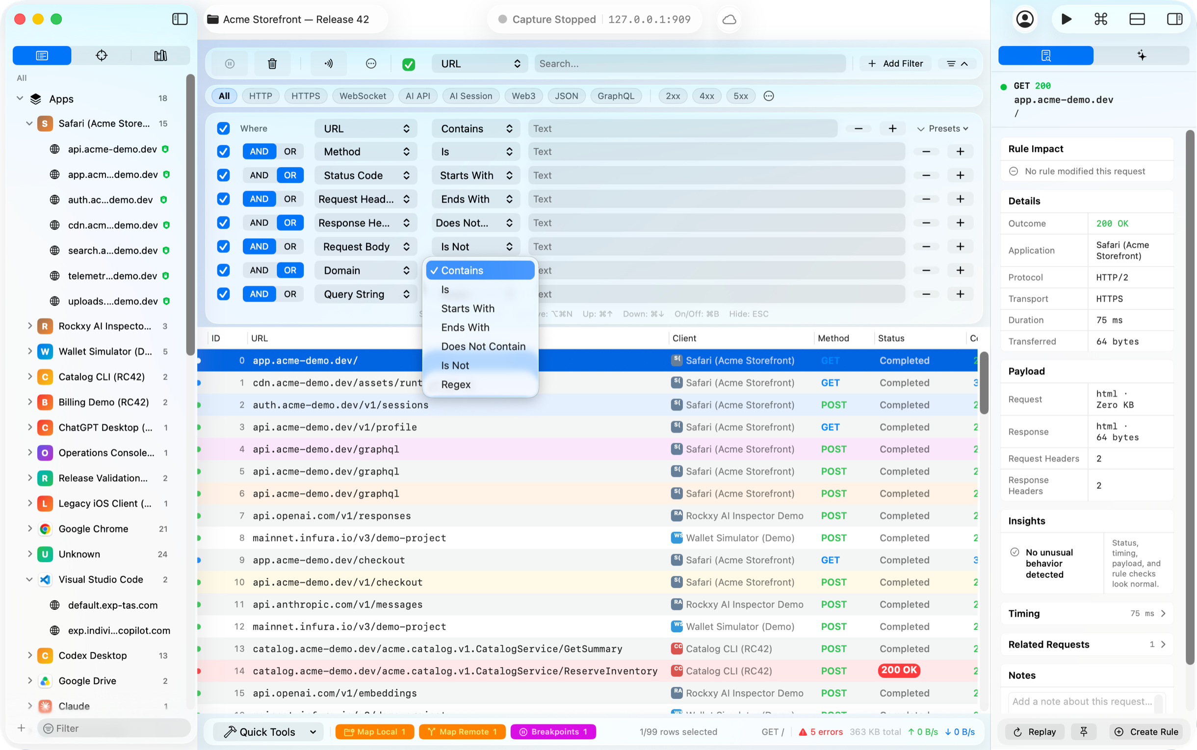Viewport: 1197px width, 750px height.
Task: Select the bar chart statistics sidebar tab
Action: click(x=160, y=55)
